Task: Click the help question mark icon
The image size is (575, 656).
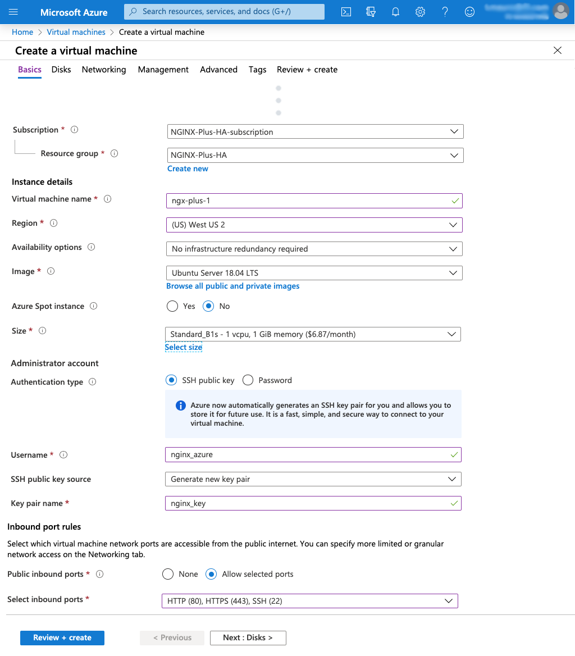Action: pyautogui.click(x=445, y=11)
